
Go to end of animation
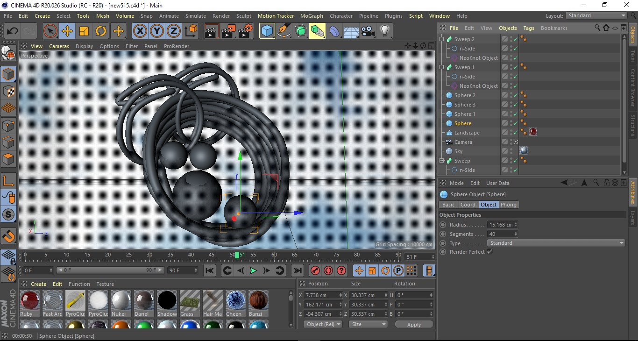[x=297, y=270]
